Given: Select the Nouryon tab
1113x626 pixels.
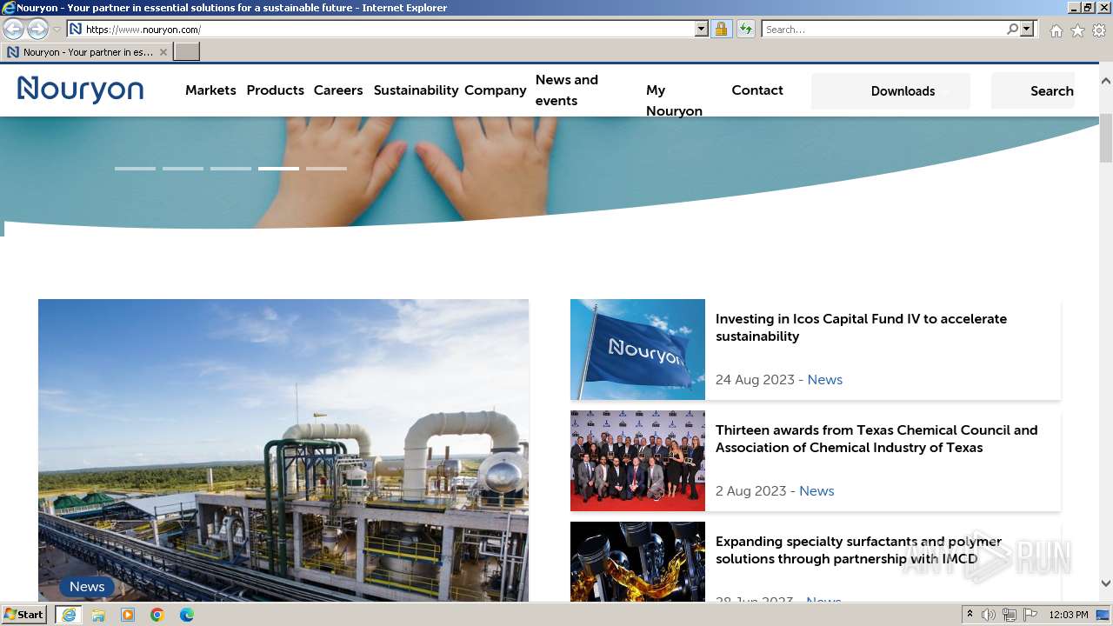Looking at the screenshot, I should click(87, 52).
